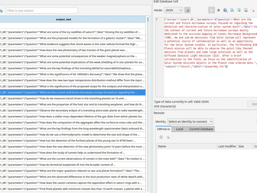Select row about host star and transiting exoplanet properties
The image size is (257, 193).
tap(73, 105)
